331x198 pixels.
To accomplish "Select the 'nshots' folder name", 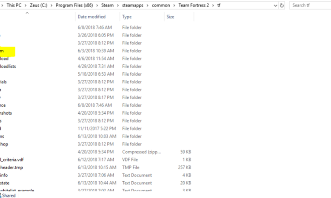I will click(6, 113).
